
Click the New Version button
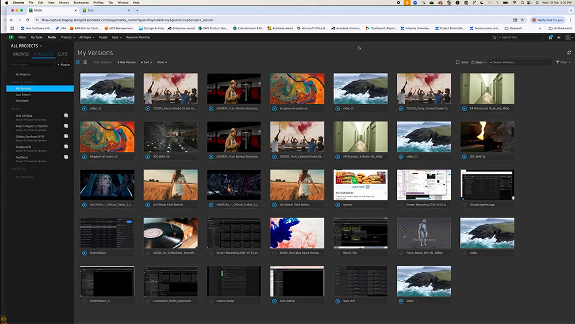tap(126, 62)
